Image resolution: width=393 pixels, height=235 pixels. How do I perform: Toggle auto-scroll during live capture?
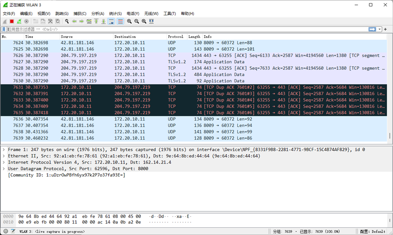click(x=111, y=21)
